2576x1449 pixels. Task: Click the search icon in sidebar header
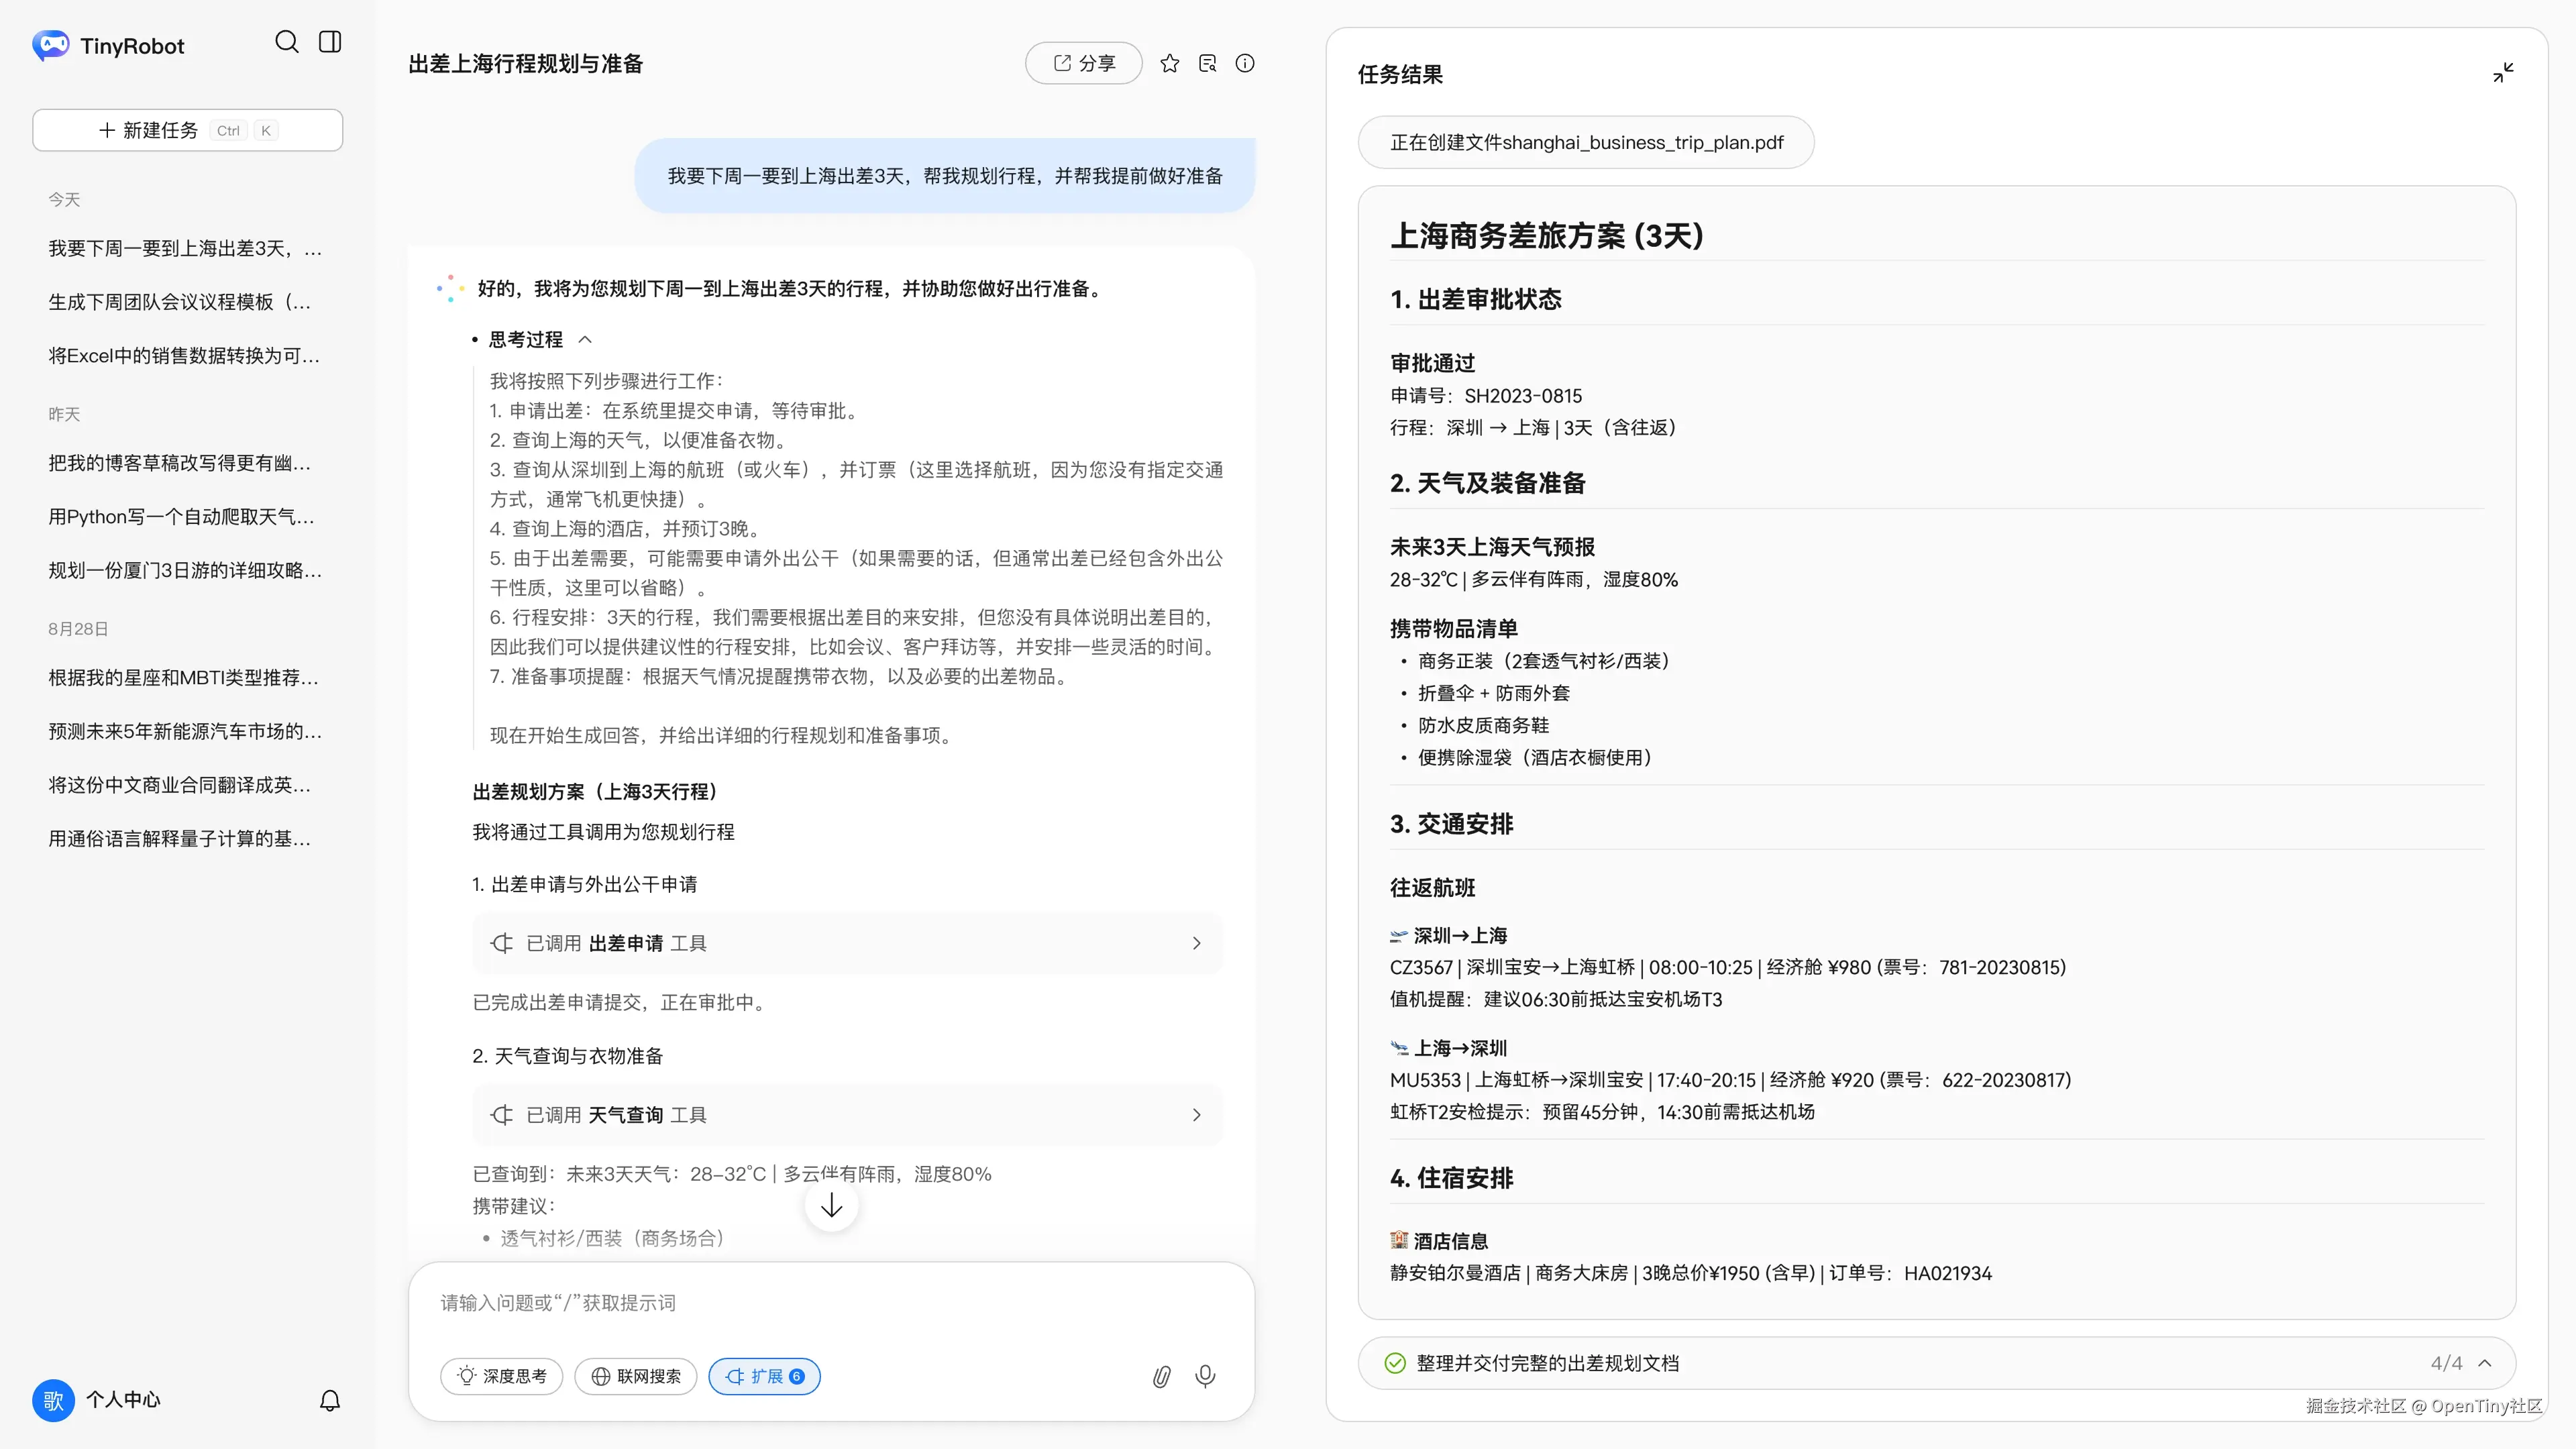coord(286,42)
